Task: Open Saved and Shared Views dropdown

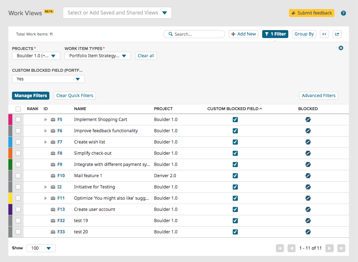Action: tap(117, 13)
